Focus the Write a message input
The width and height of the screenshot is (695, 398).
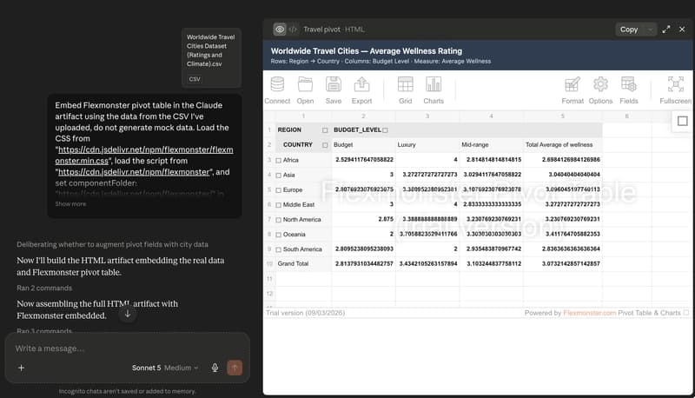click(127, 348)
